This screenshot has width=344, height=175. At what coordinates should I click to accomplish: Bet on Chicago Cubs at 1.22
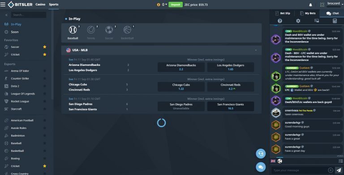coord(181,87)
